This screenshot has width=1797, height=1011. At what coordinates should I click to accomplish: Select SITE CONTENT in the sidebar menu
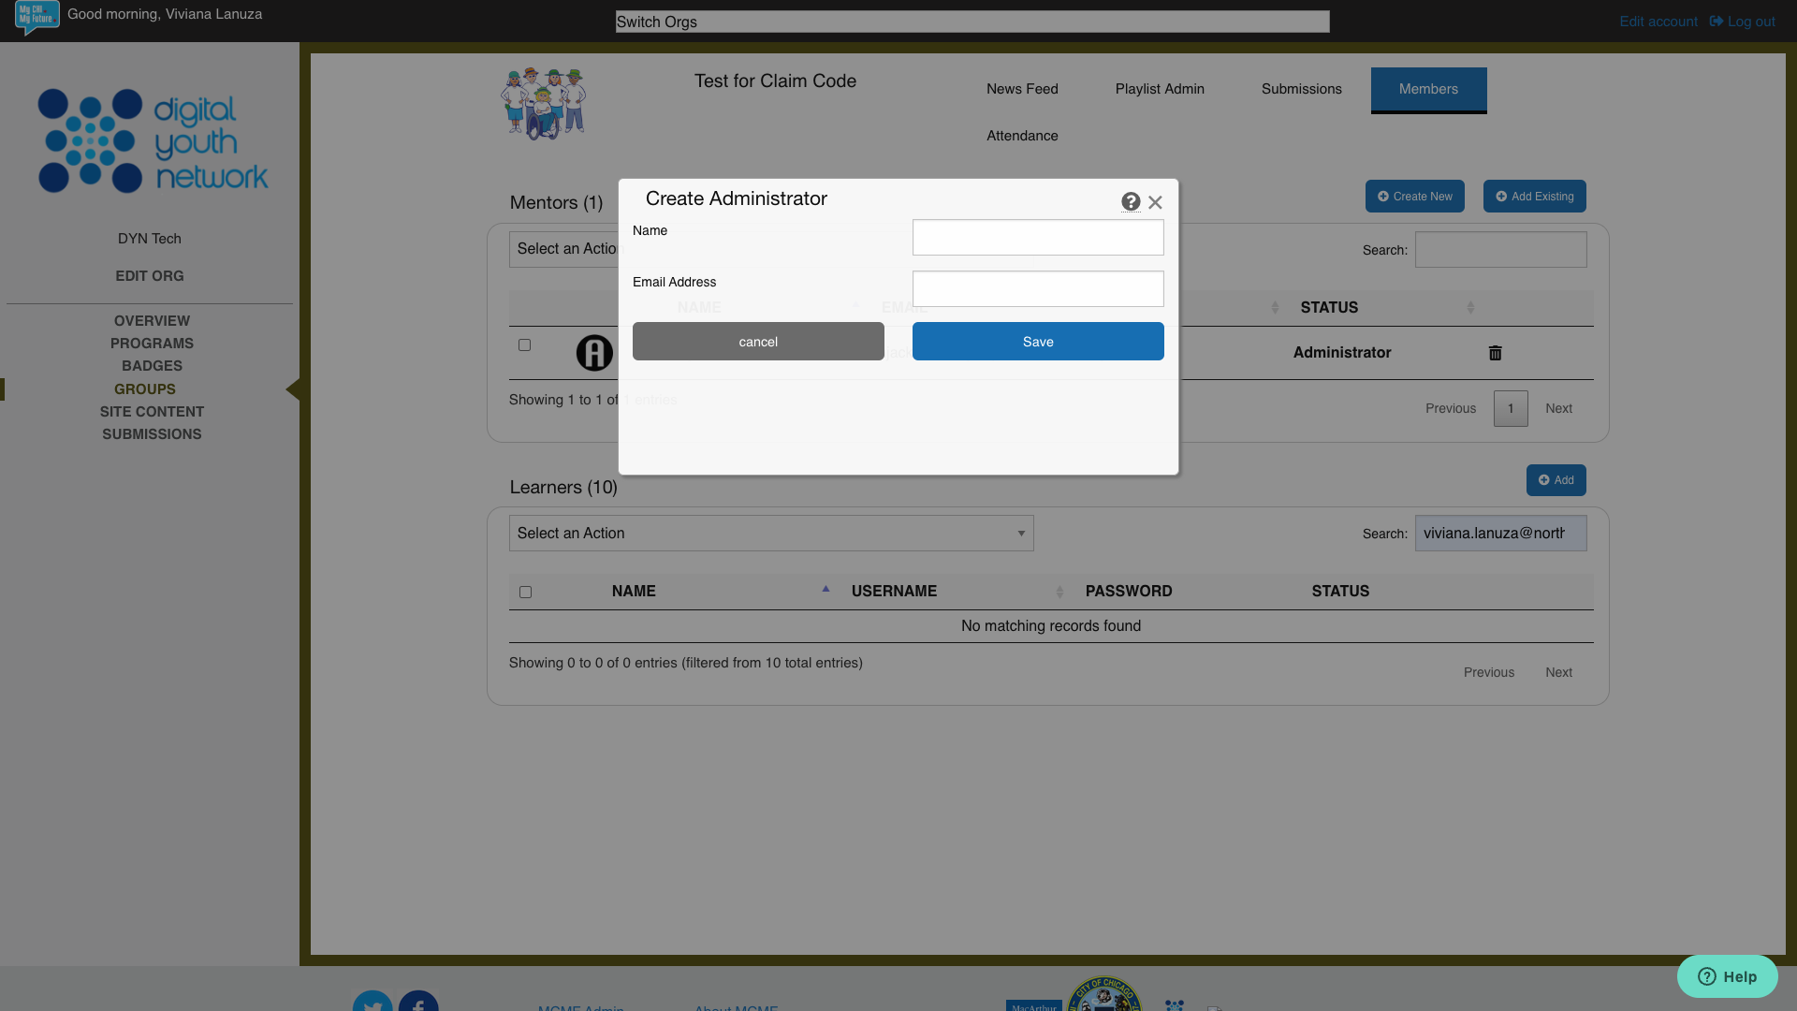152,411
